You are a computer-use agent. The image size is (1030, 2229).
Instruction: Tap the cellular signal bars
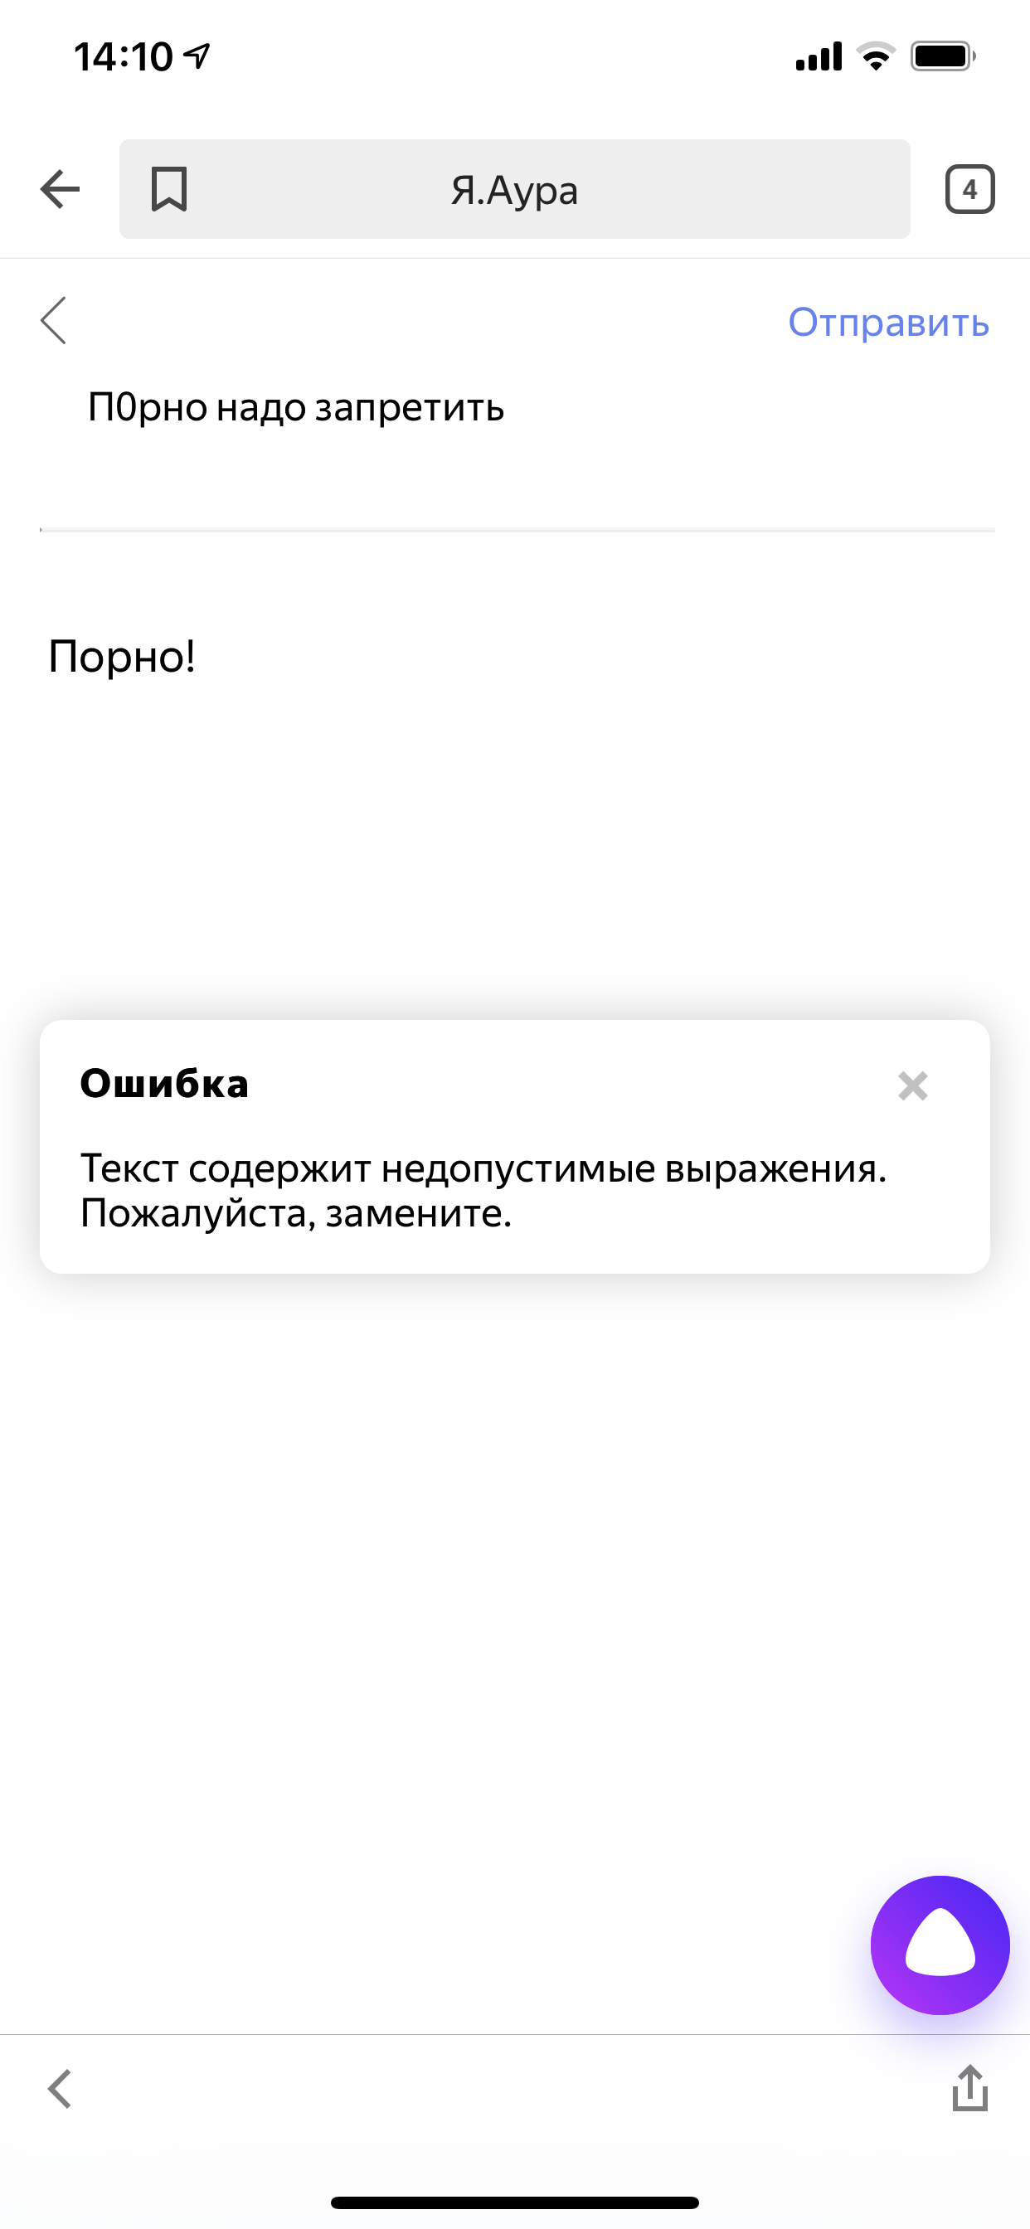coord(818,57)
